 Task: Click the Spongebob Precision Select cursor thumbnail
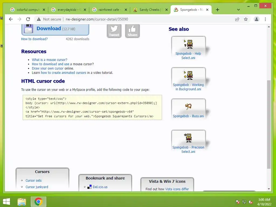[x=188, y=138]
